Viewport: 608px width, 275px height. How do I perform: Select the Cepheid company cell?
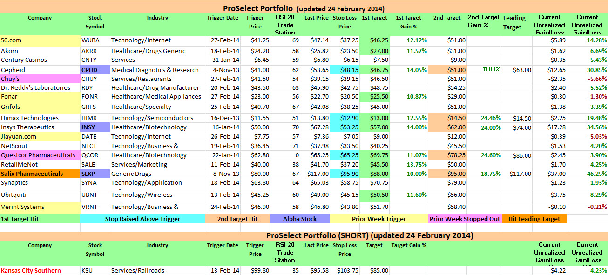[x=40, y=70]
